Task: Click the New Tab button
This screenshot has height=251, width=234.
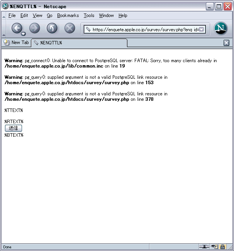Action: (x=16, y=42)
